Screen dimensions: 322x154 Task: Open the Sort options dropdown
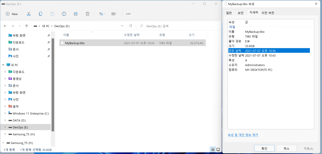tap(102, 14)
